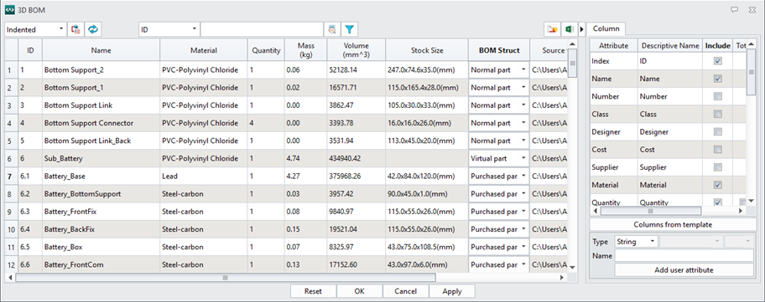Click the Stock Size column header
Screen dimensions: 765x302
point(427,50)
